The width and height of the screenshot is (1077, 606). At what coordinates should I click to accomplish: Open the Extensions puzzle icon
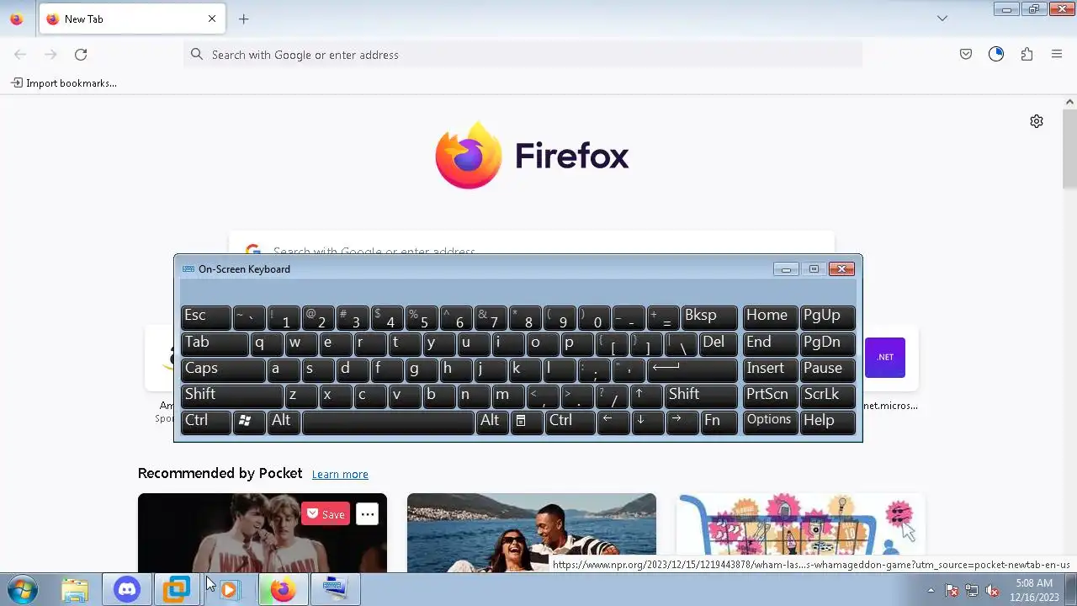coord(1027,55)
